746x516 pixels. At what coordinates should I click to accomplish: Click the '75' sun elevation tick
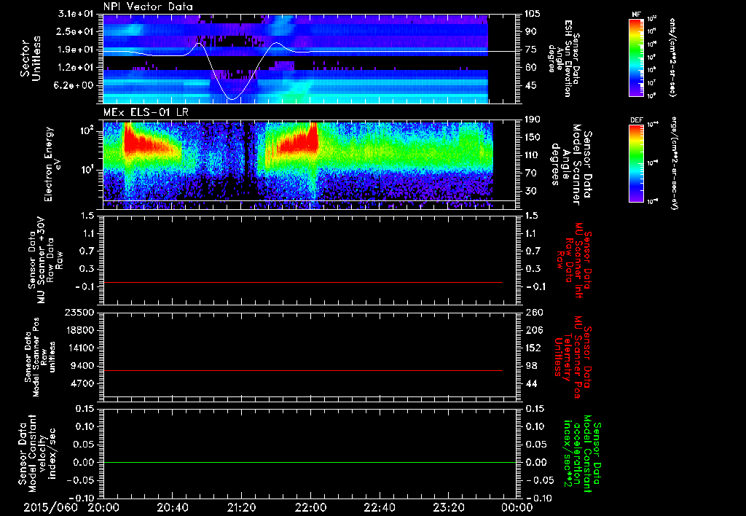click(x=530, y=50)
